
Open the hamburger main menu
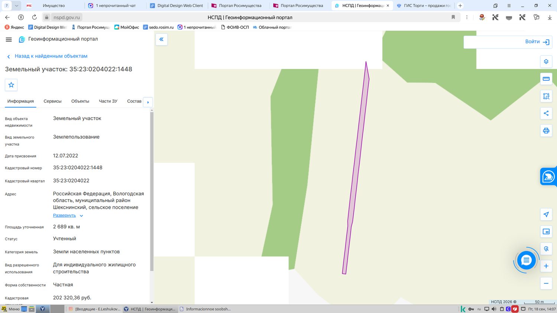click(9, 39)
